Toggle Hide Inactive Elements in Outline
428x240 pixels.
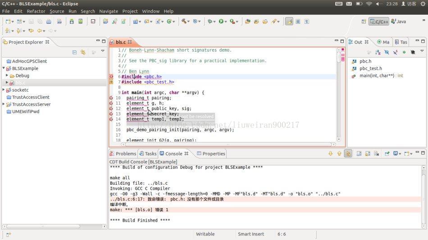click(x=413, y=52)
